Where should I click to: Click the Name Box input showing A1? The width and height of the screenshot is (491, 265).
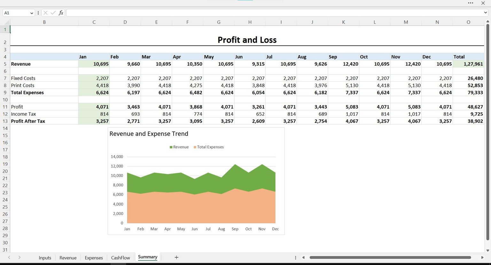coord(16,13)
